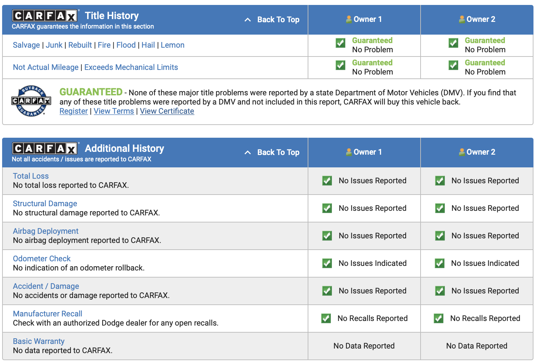Click the Additional History section heading
This screenshot has height=363, width=537.
pyautogui.click(x=125, y=148)
